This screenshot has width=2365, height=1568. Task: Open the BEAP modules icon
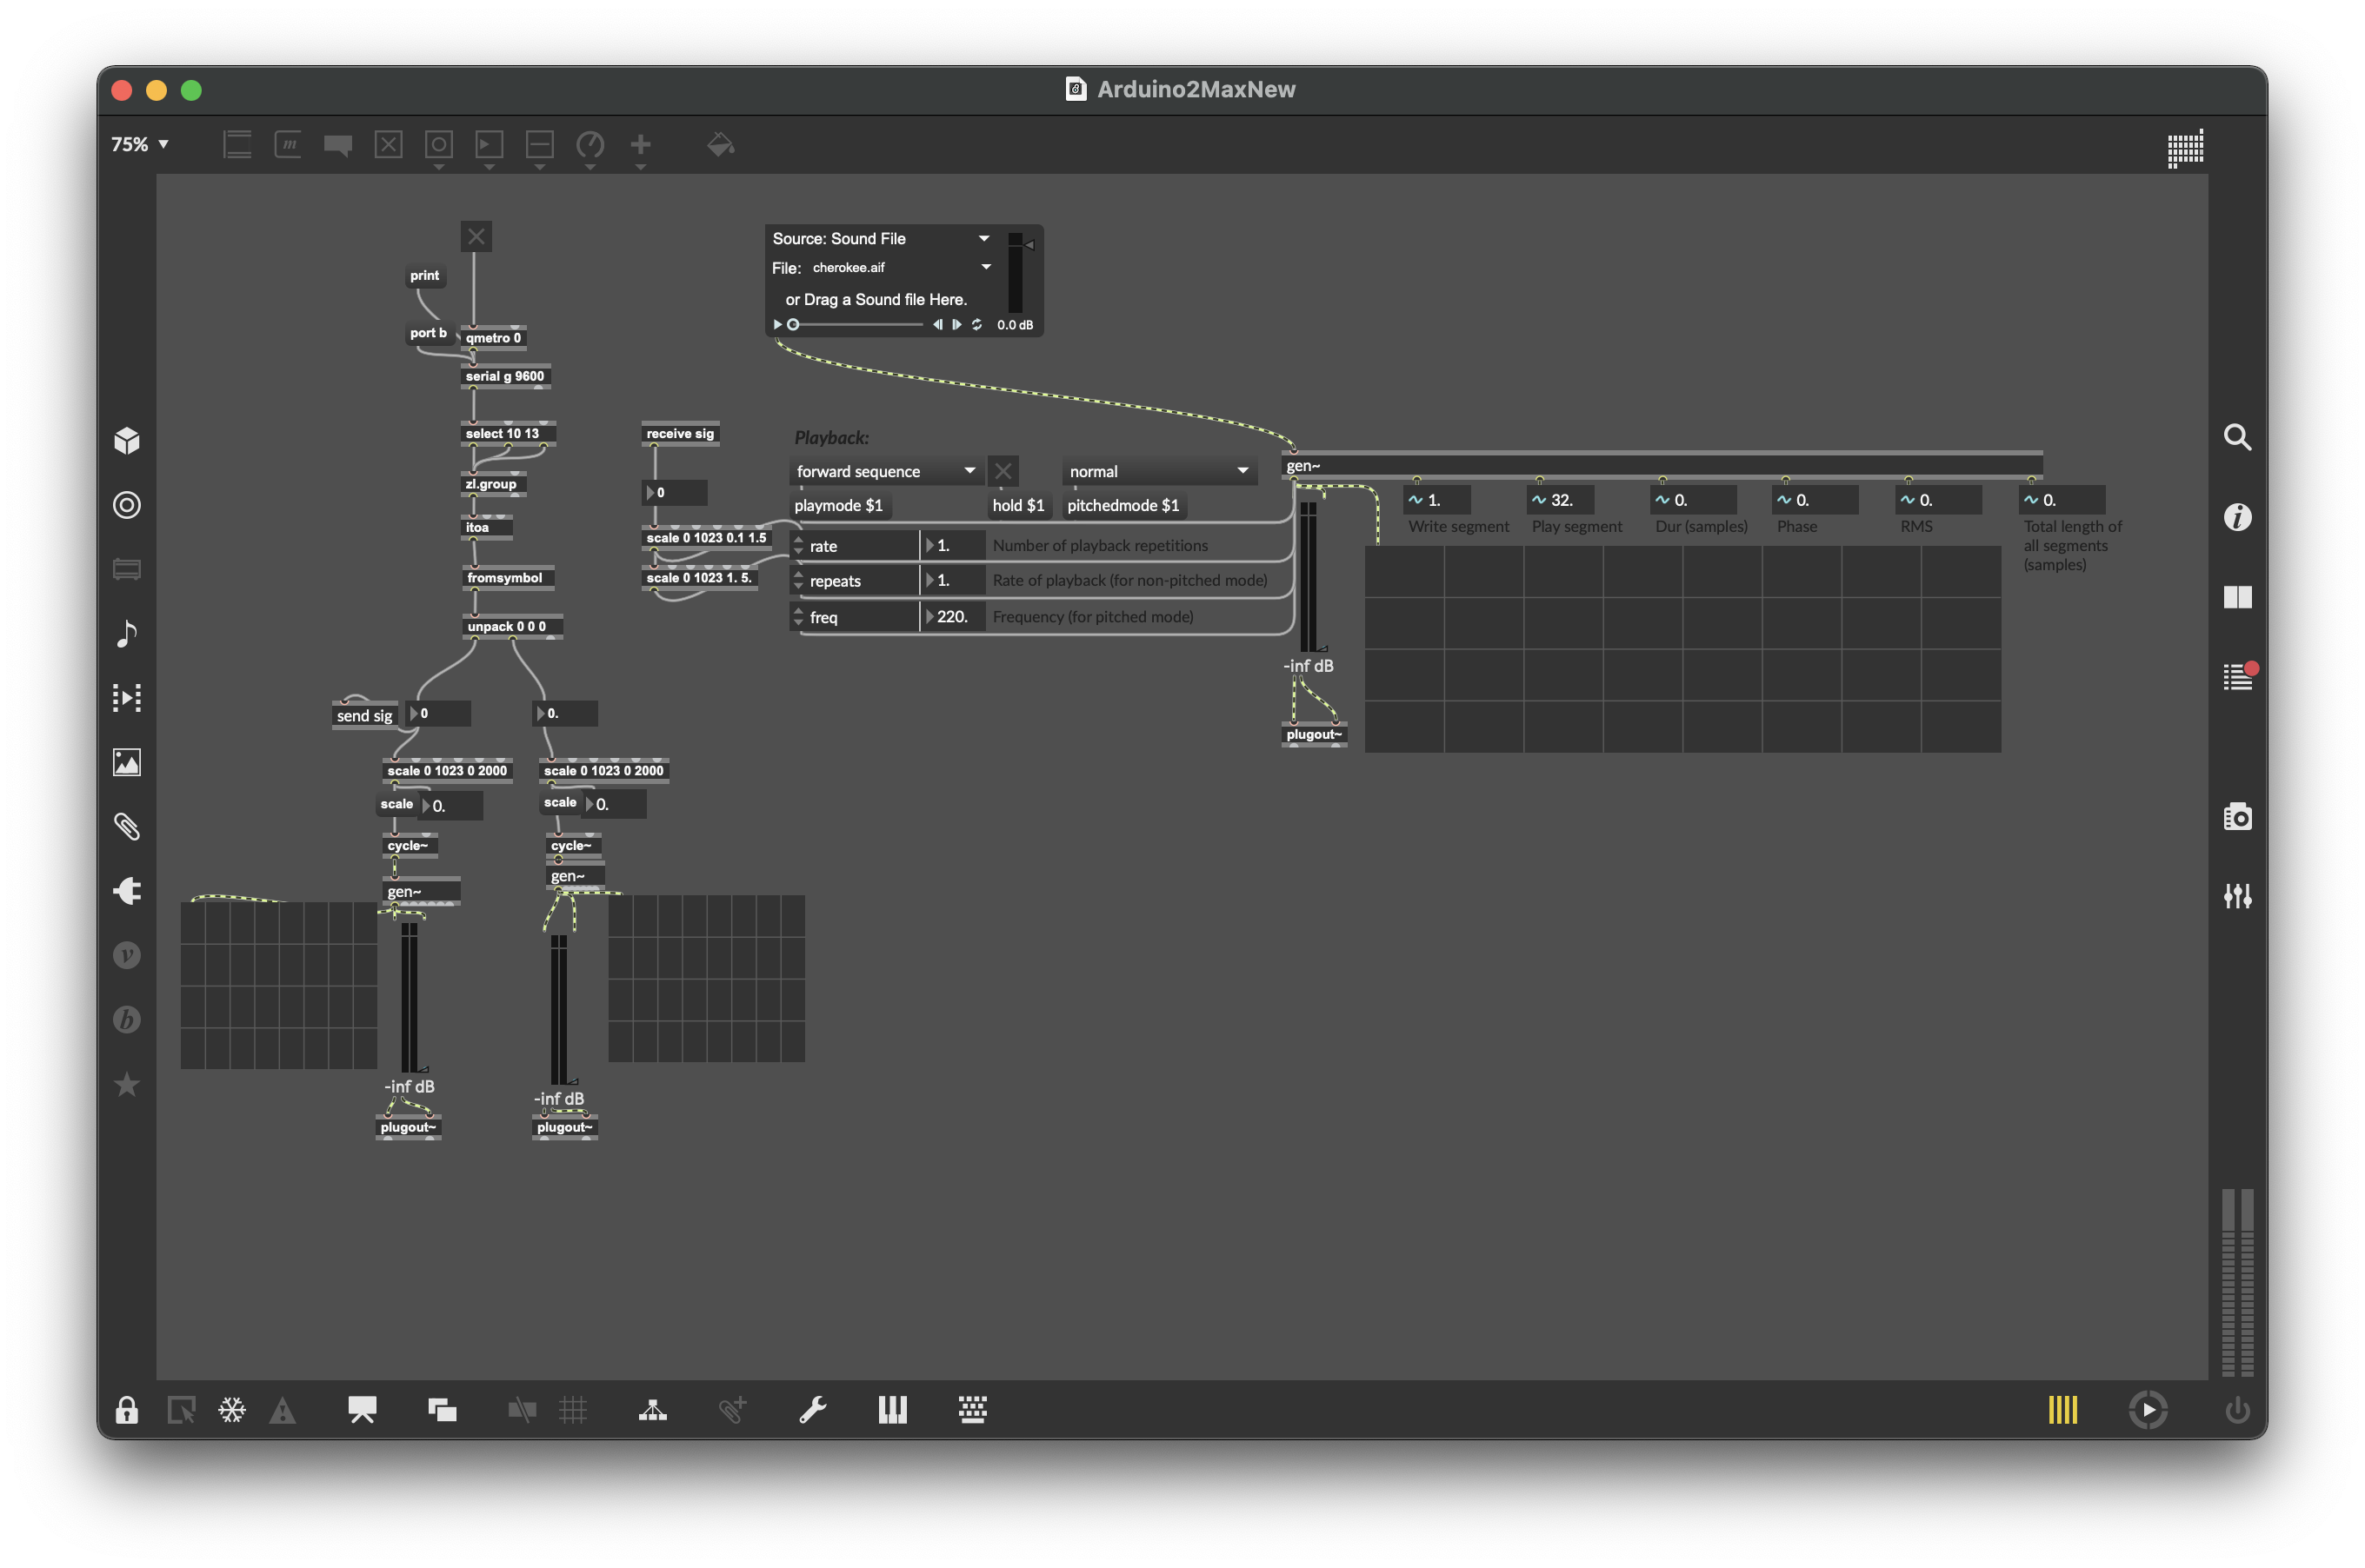coord(127,1019)
